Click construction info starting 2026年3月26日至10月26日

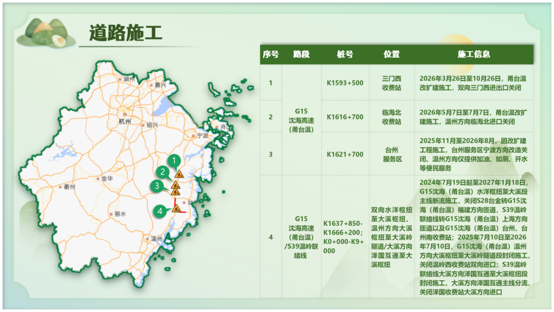[474, 83]
